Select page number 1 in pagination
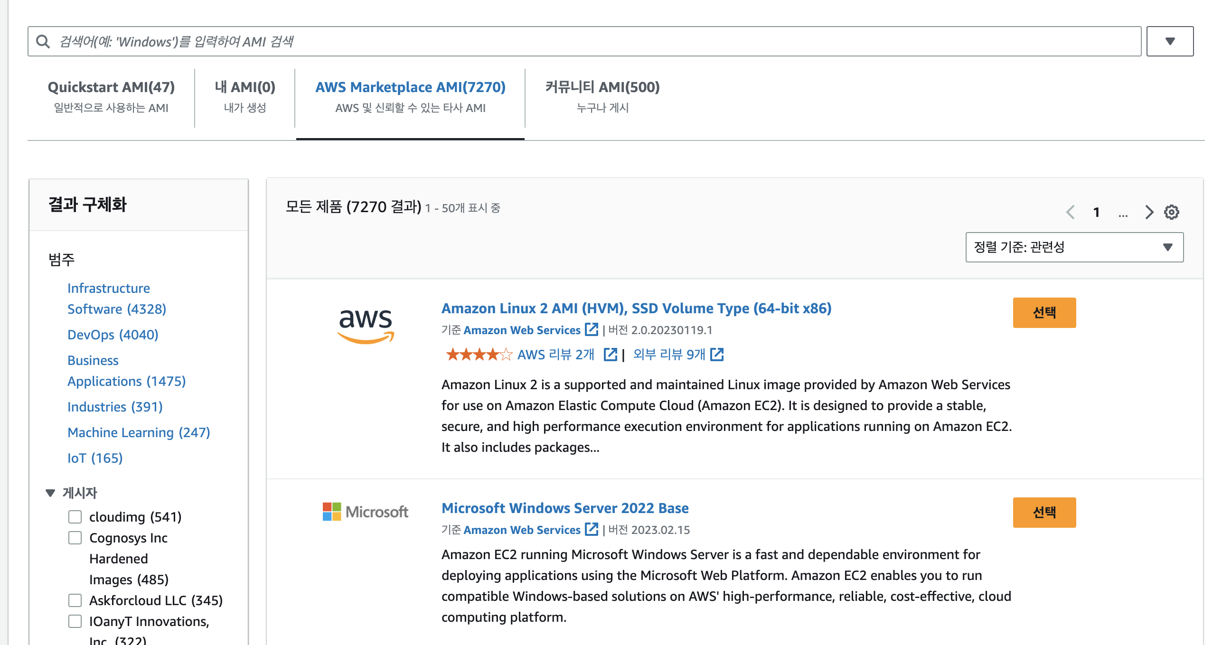 (x=1096, y=212)
